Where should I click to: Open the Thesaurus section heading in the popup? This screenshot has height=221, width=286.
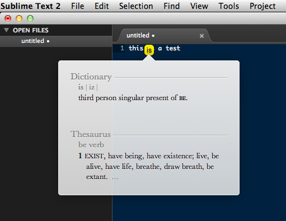[91, 134]
